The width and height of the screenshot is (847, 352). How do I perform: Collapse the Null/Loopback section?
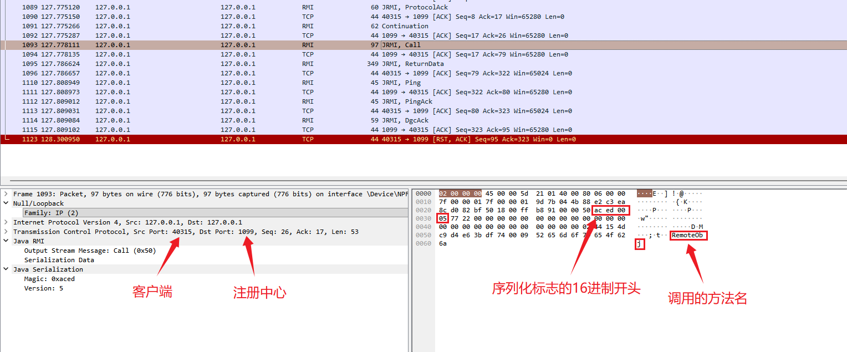[6, 203]
